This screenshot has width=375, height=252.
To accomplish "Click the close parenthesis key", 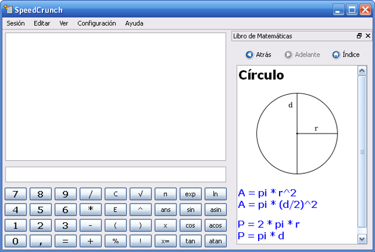I will click(x=141, y=226).
